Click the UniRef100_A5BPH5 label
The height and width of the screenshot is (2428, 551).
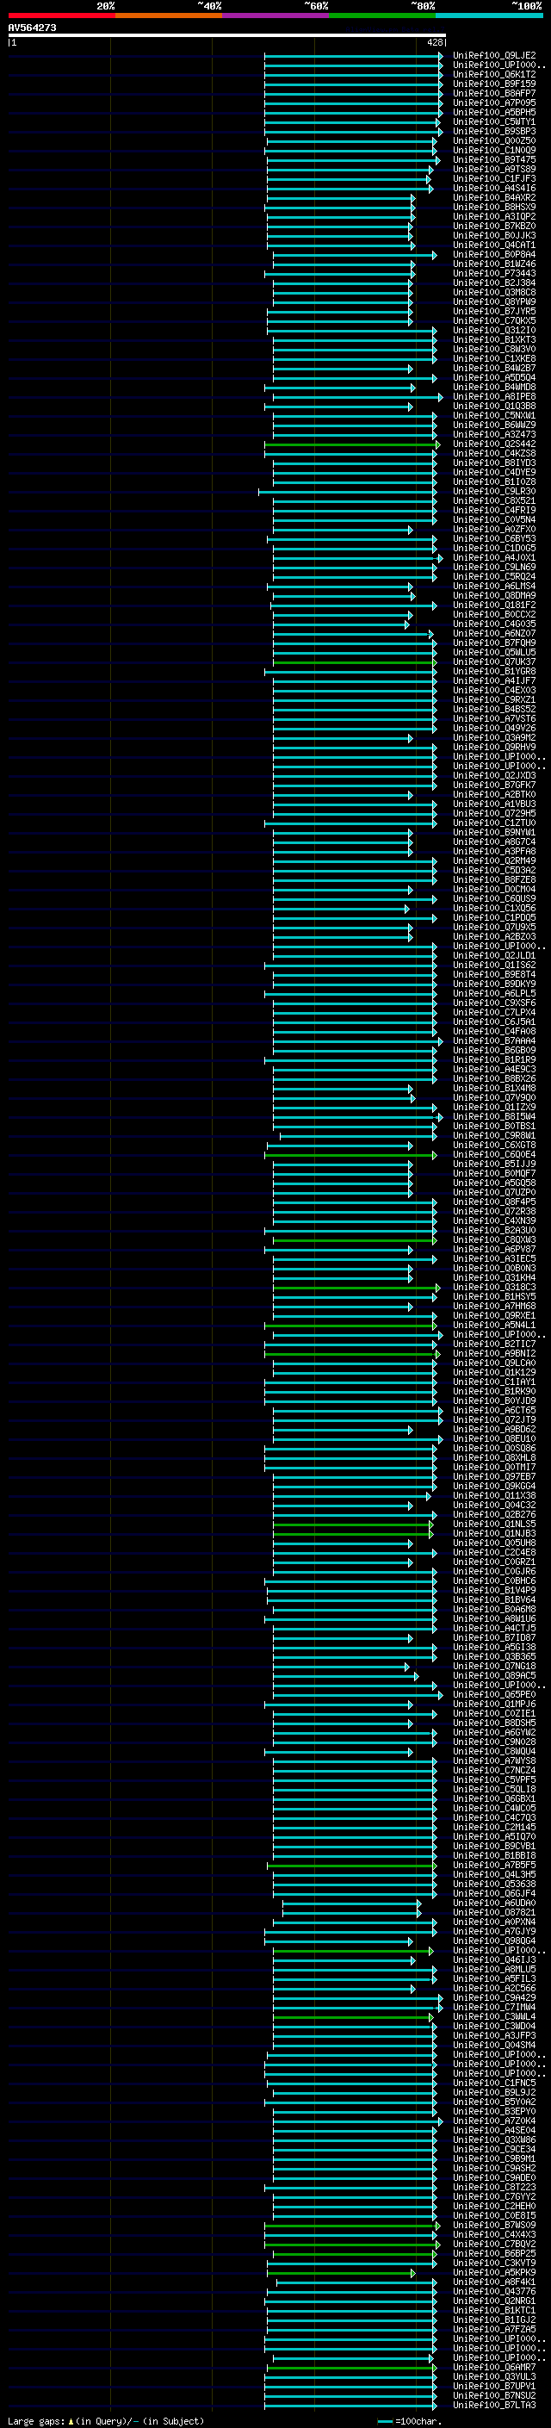point(493,112)
